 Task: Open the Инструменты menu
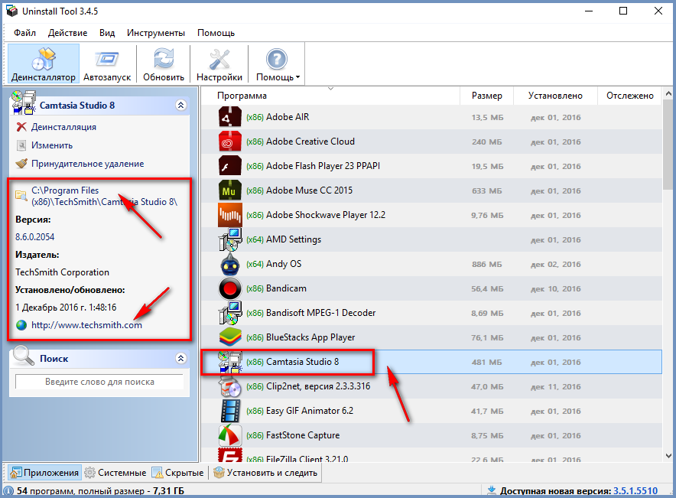(156, 33)
